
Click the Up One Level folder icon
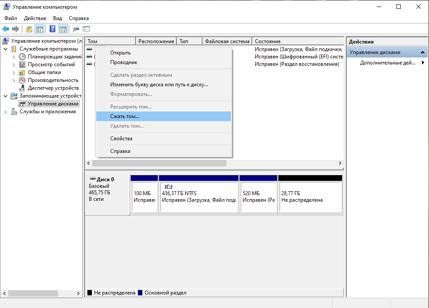29,29
